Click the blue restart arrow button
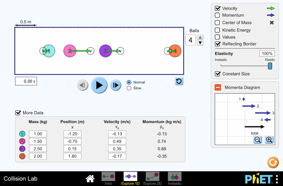Screen dimensions: 283x186 click(x=179, y=81)
